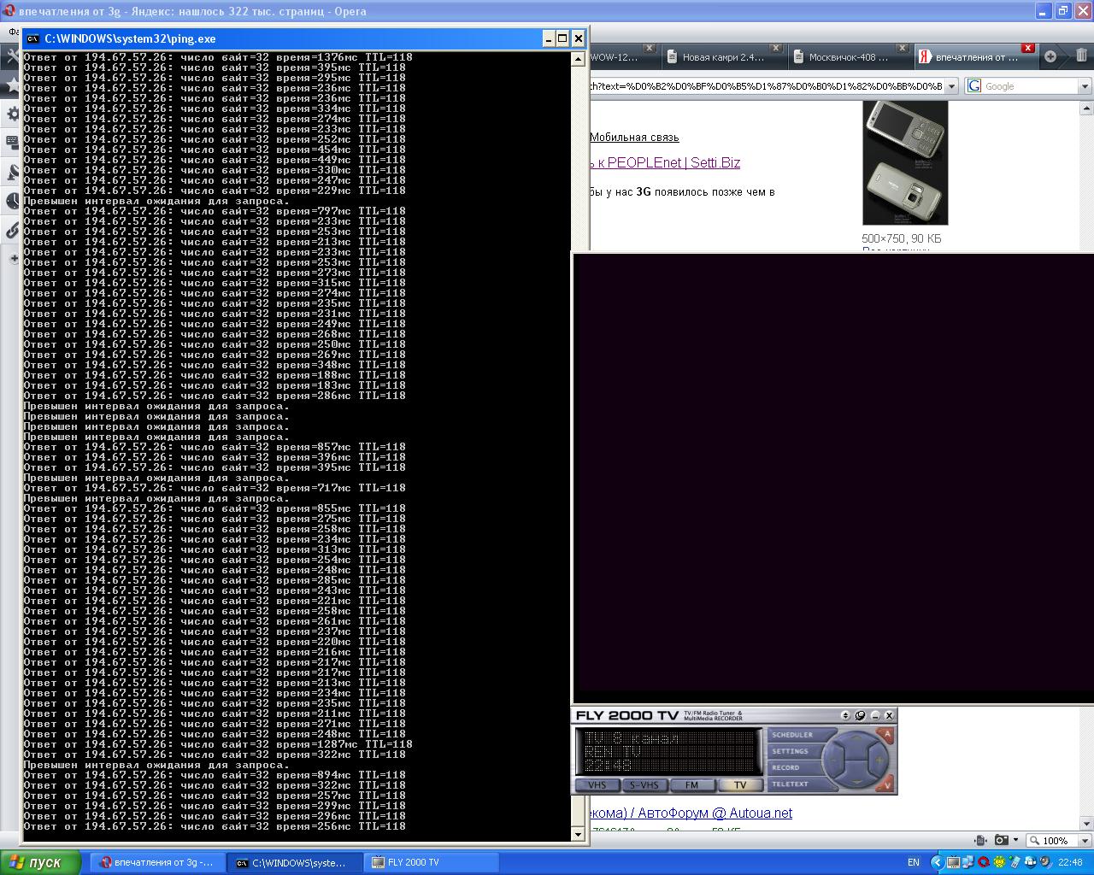Open the PEOPLEnet Setti.Biz link
The height and width of the screenshot is (875, 1094).
(667, 162)
